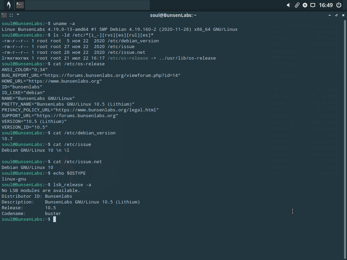Click the /etc/debian_version row in the ls listing
The image size is (347, 260).
tap(80, 41)
